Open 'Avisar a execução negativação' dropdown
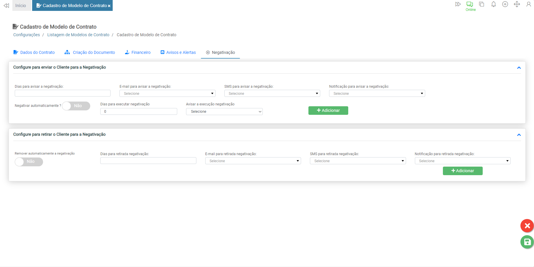Viewport: 534px width, 267px height. pos(224,112)
